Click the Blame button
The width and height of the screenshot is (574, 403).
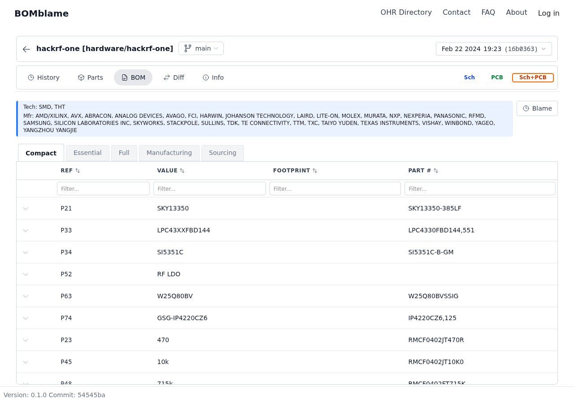click(x=537, y=108)
